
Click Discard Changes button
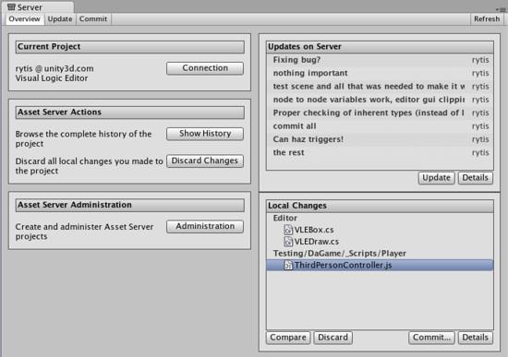(205, 161)
